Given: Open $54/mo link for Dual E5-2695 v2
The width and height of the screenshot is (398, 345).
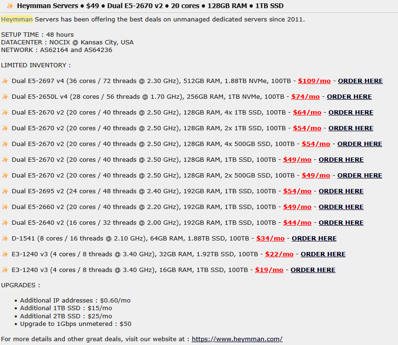Looking at the screenshot, I should click(x=297, y=191).
